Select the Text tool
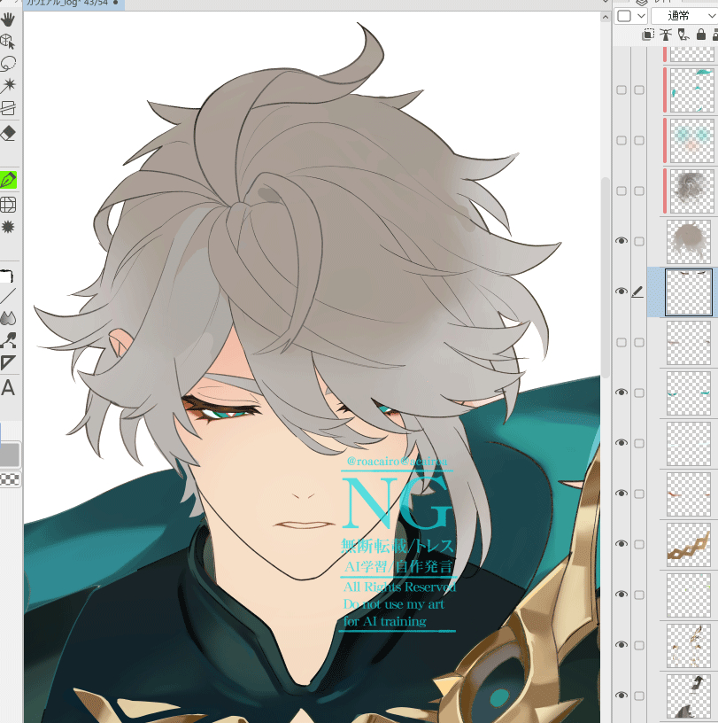The width and height of the screenshot is (718, 723). point(8,388)
